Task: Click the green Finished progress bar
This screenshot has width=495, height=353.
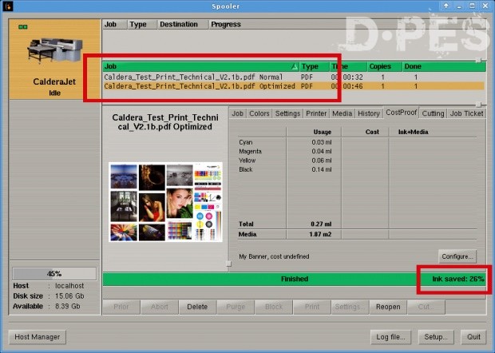Action: (x=295, y=279)
